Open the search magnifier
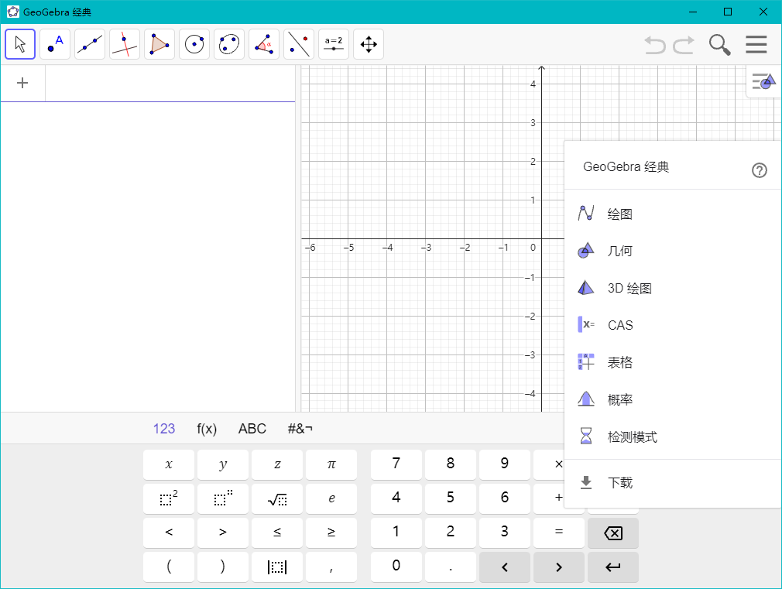 (719, 45)
